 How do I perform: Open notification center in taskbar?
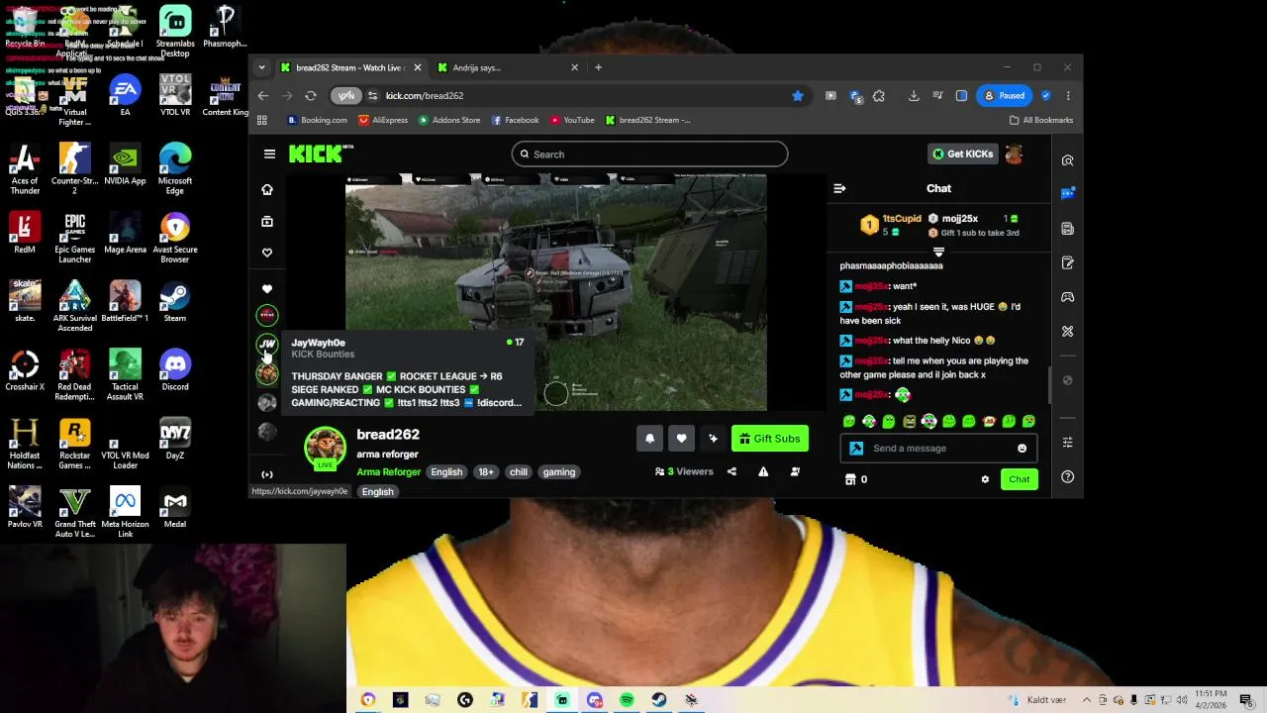click(x=1246, y=700)
